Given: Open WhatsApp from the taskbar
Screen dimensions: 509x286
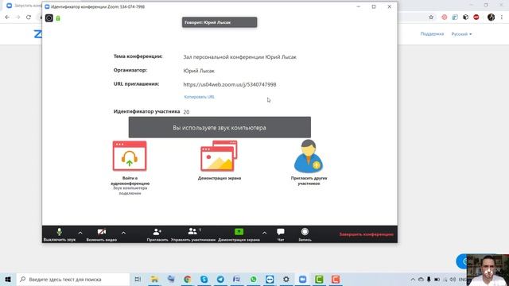Looking at the screenshot, I should 253,279.
